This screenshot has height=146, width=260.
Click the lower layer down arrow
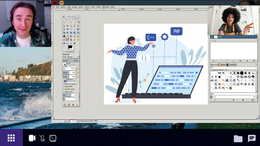(x=233, y=61)
